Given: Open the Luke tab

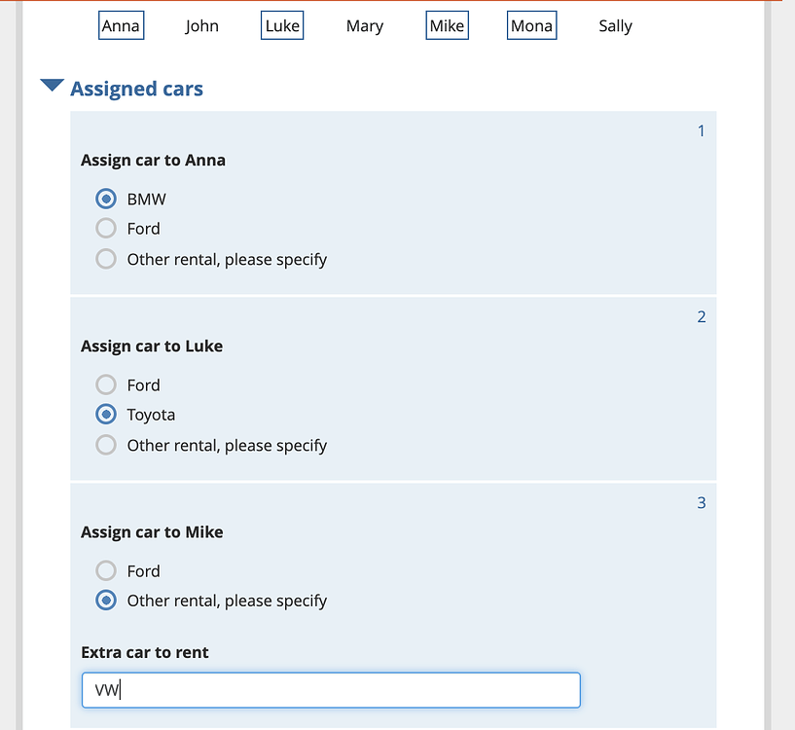Looking at the screenshot, I should [281, 25].
